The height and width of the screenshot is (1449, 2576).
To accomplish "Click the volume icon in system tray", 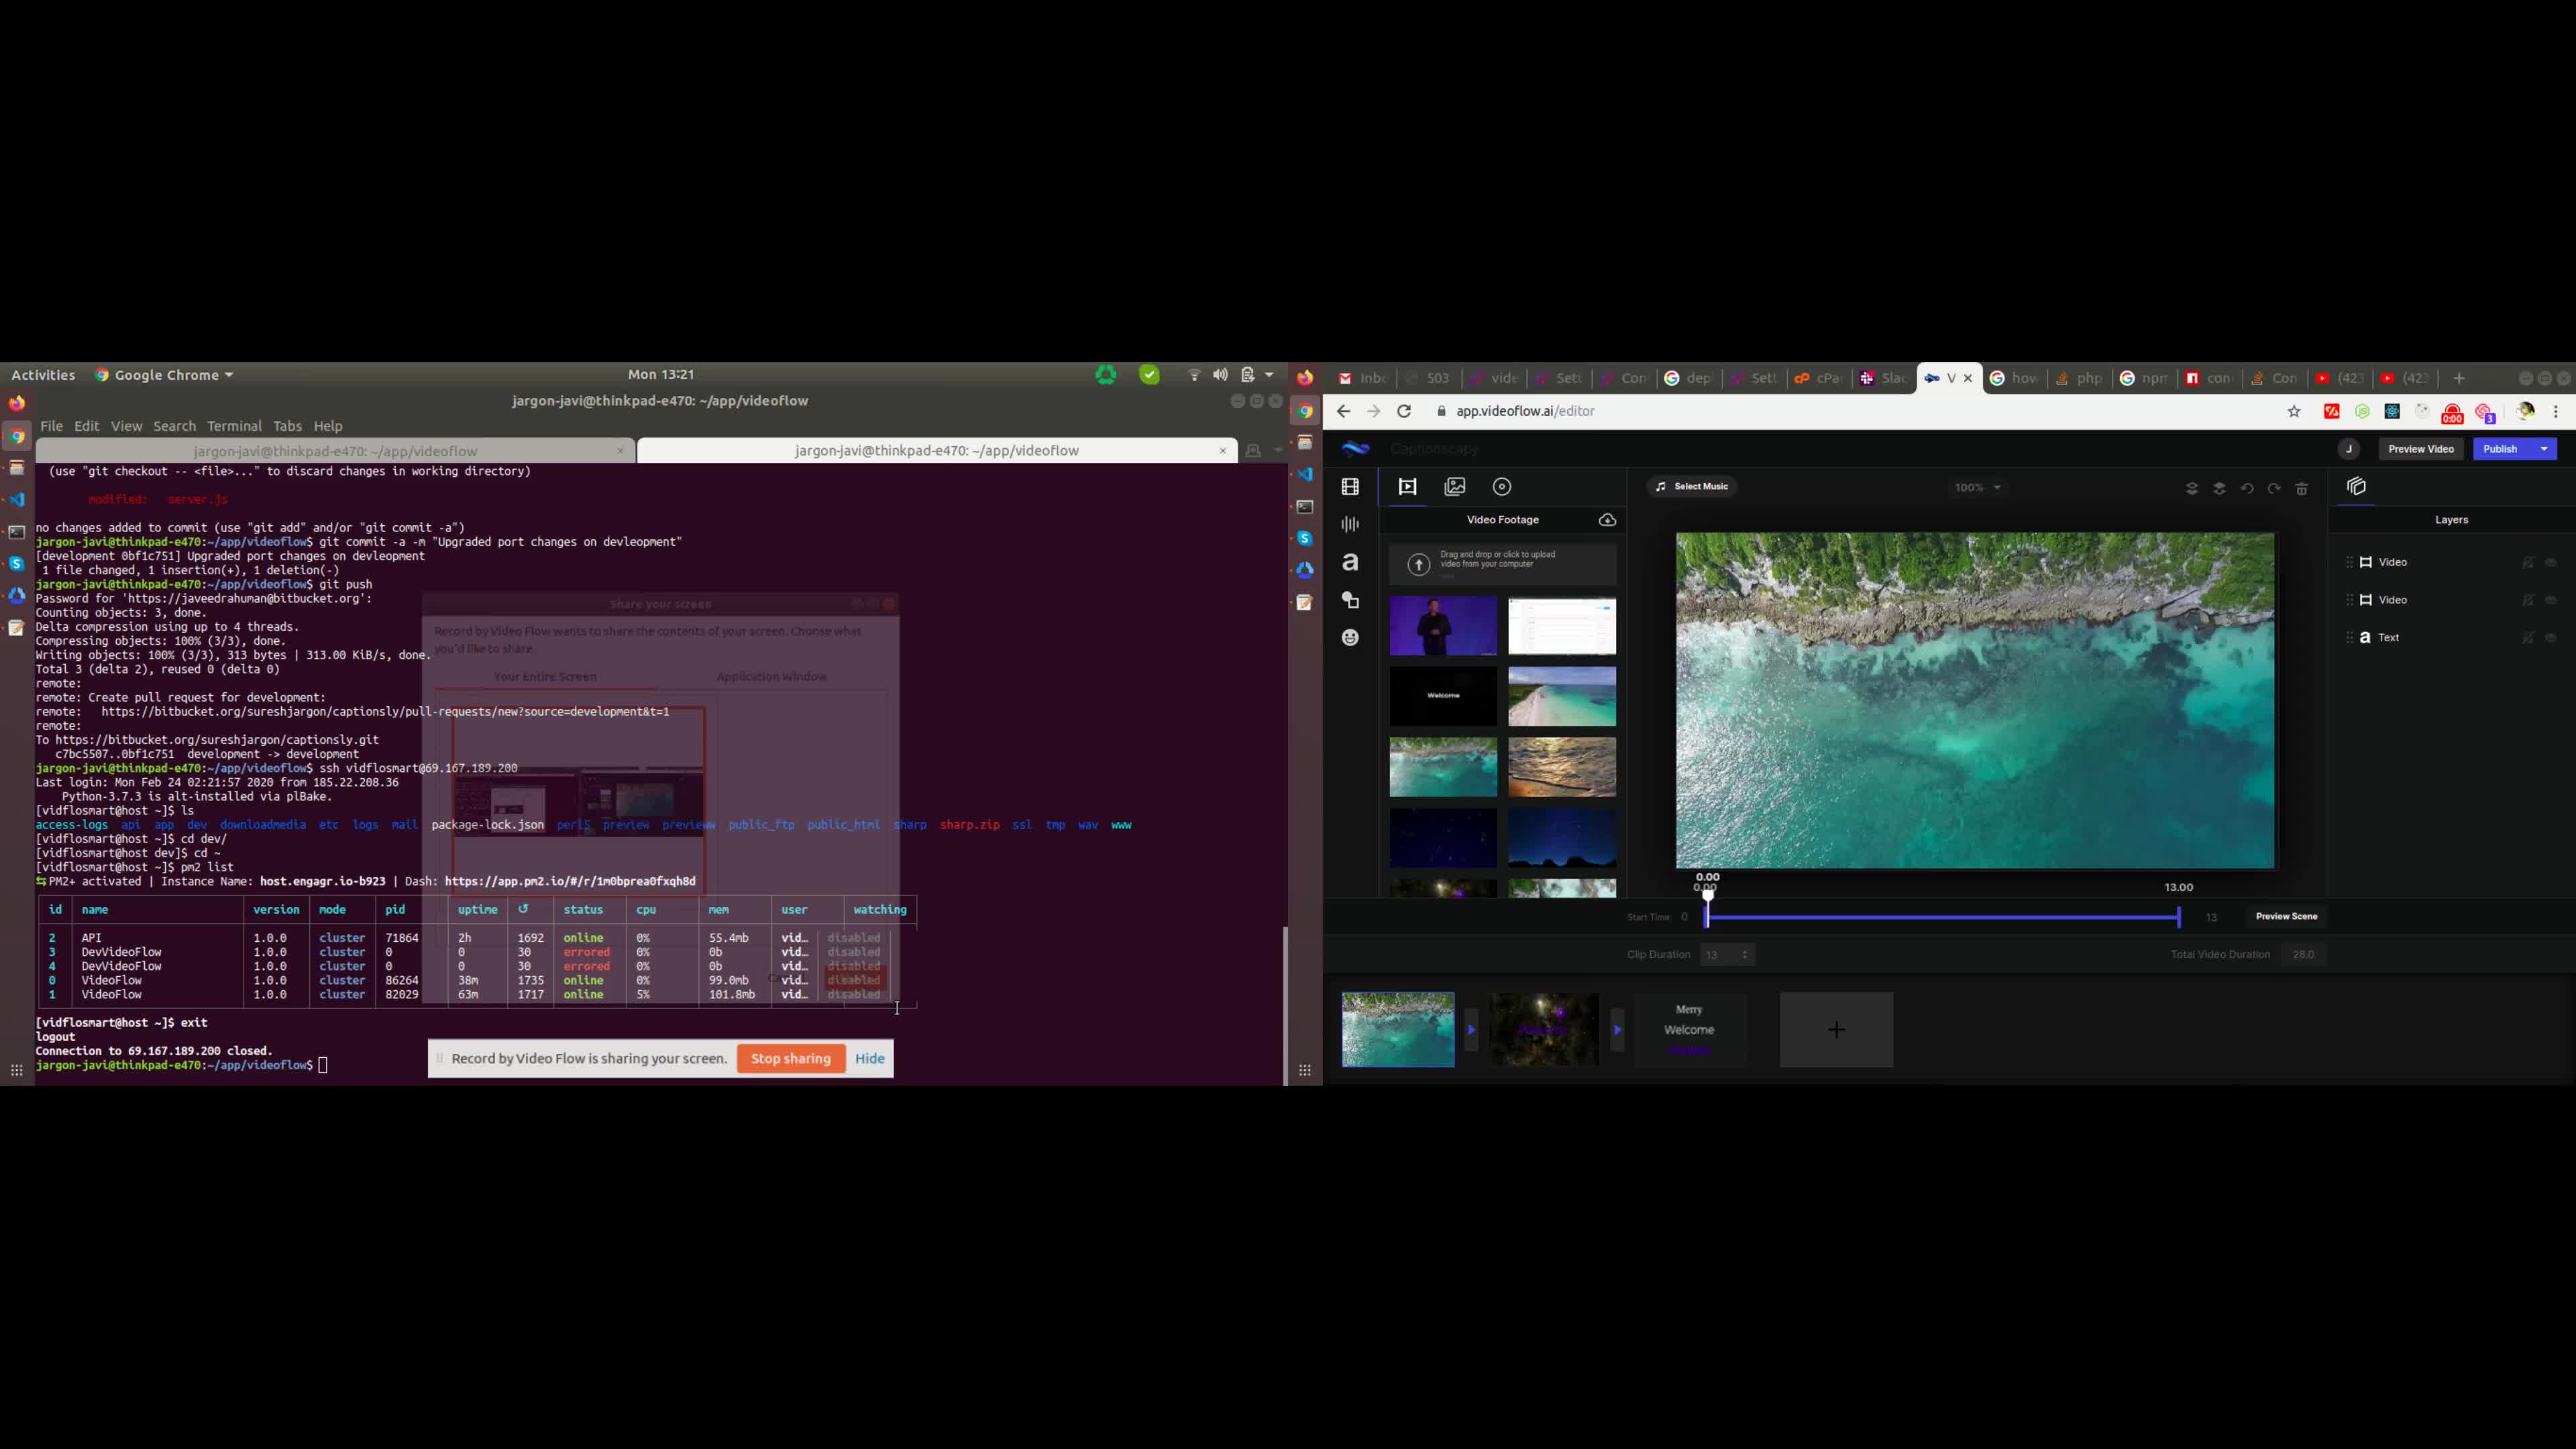I will click(x=1220, y=375).
